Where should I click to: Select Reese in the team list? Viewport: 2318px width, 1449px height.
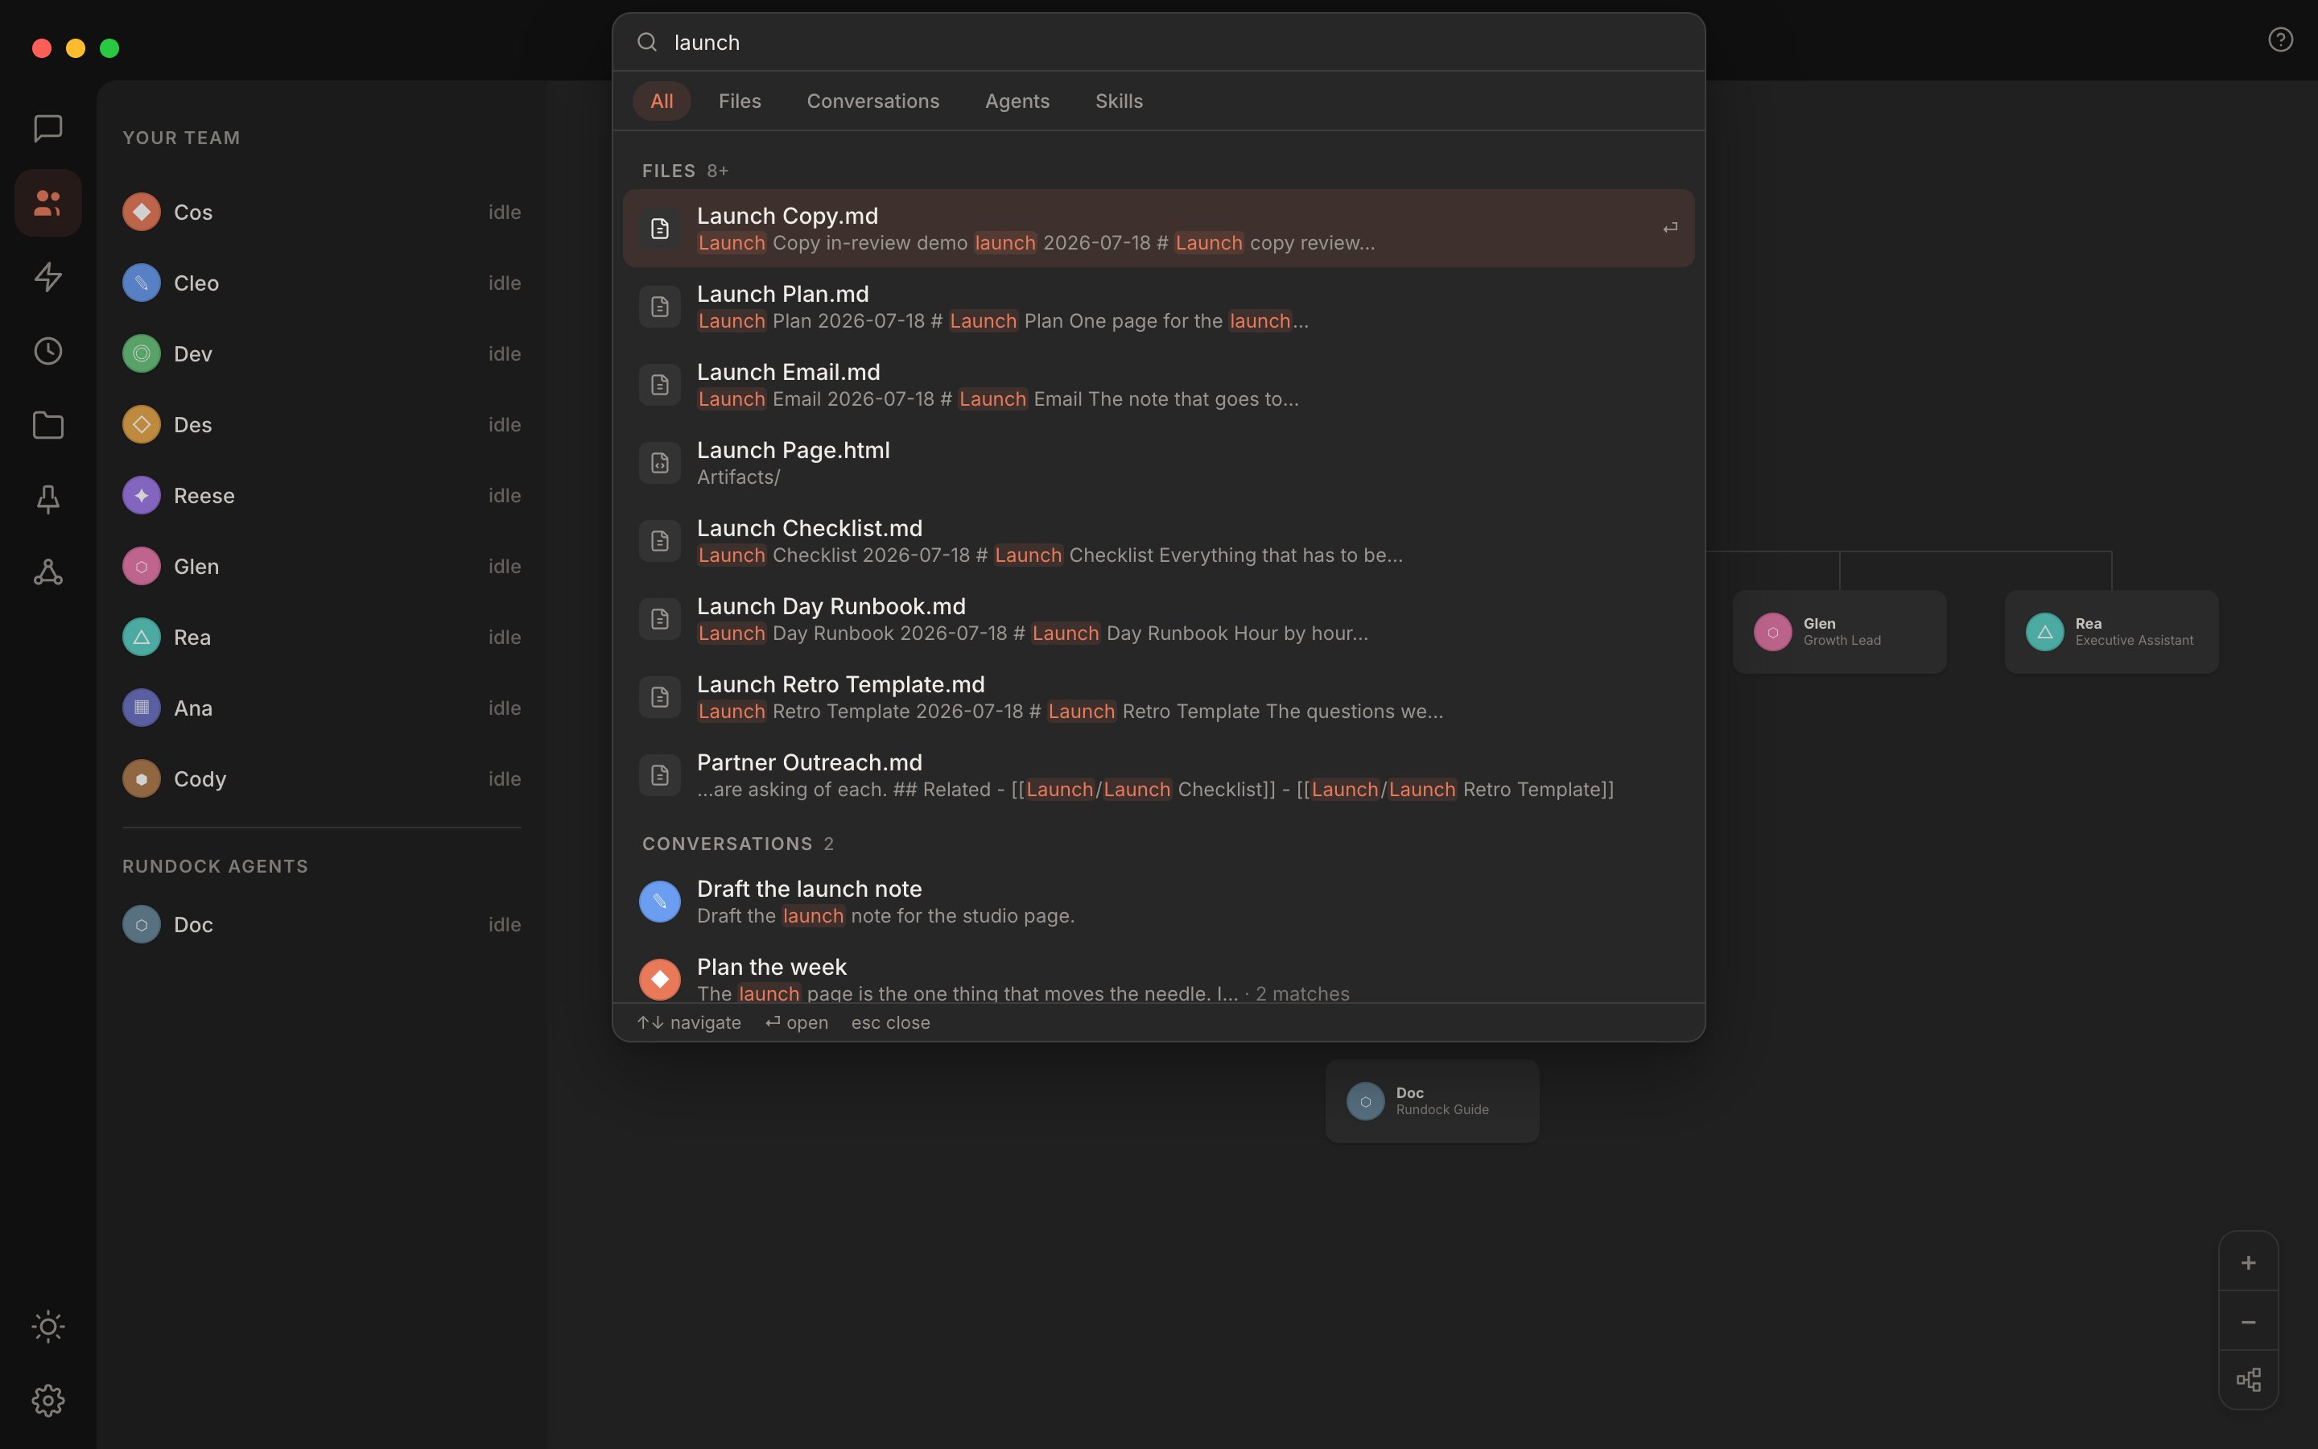[x=322, y=495]
